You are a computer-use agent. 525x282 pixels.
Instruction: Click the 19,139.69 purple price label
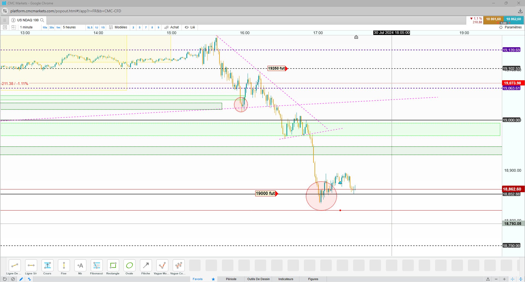pos(511,50)
